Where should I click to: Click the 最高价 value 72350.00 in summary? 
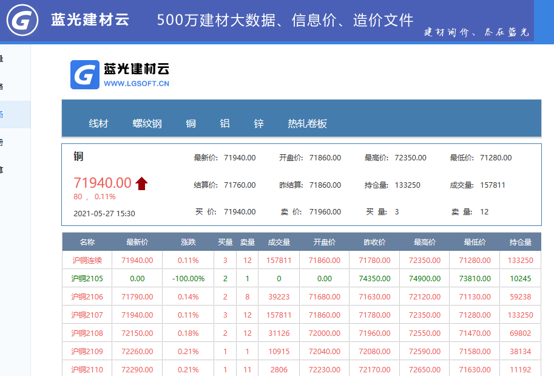411,158
